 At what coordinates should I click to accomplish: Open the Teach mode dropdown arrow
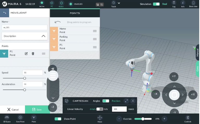119,3
